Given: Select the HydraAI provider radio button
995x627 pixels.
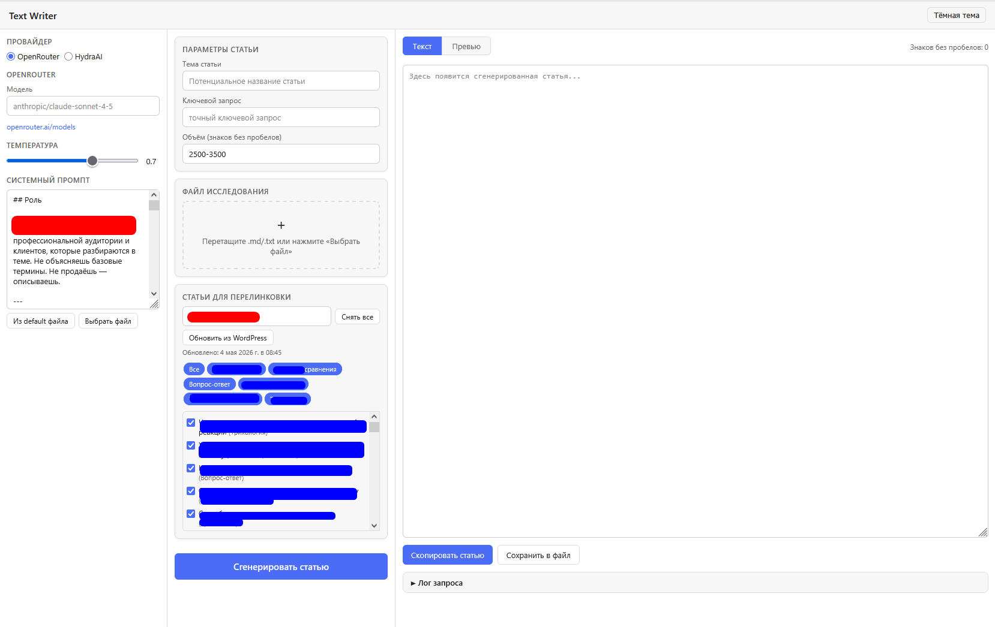Looking at the screenshot, I should (x=68, y=56).
